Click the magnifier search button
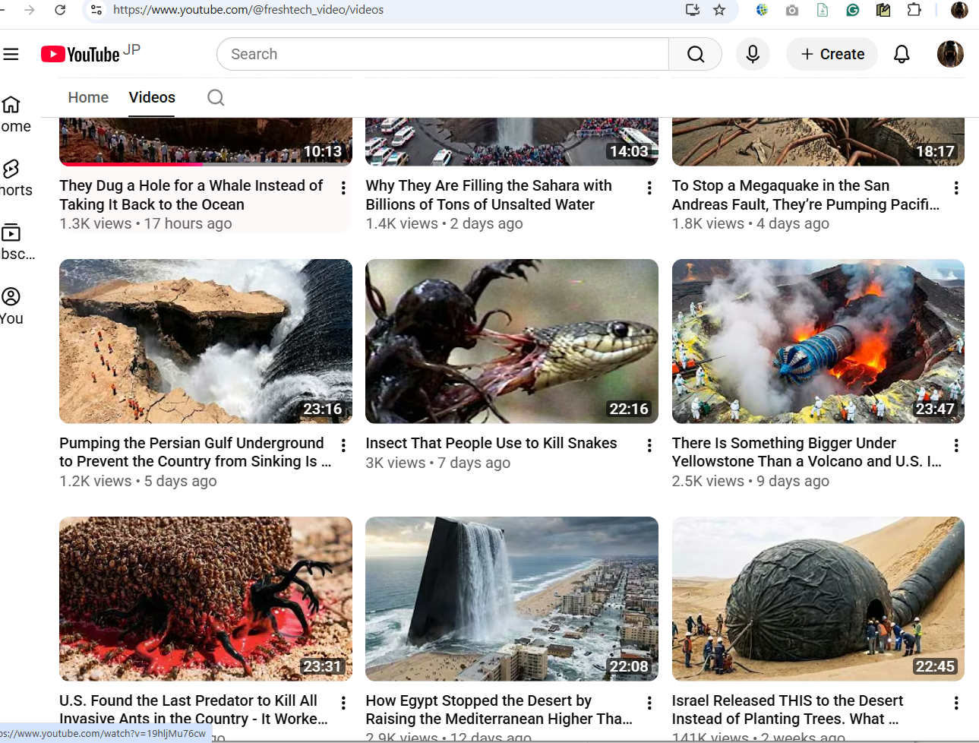 click(695, 54)
